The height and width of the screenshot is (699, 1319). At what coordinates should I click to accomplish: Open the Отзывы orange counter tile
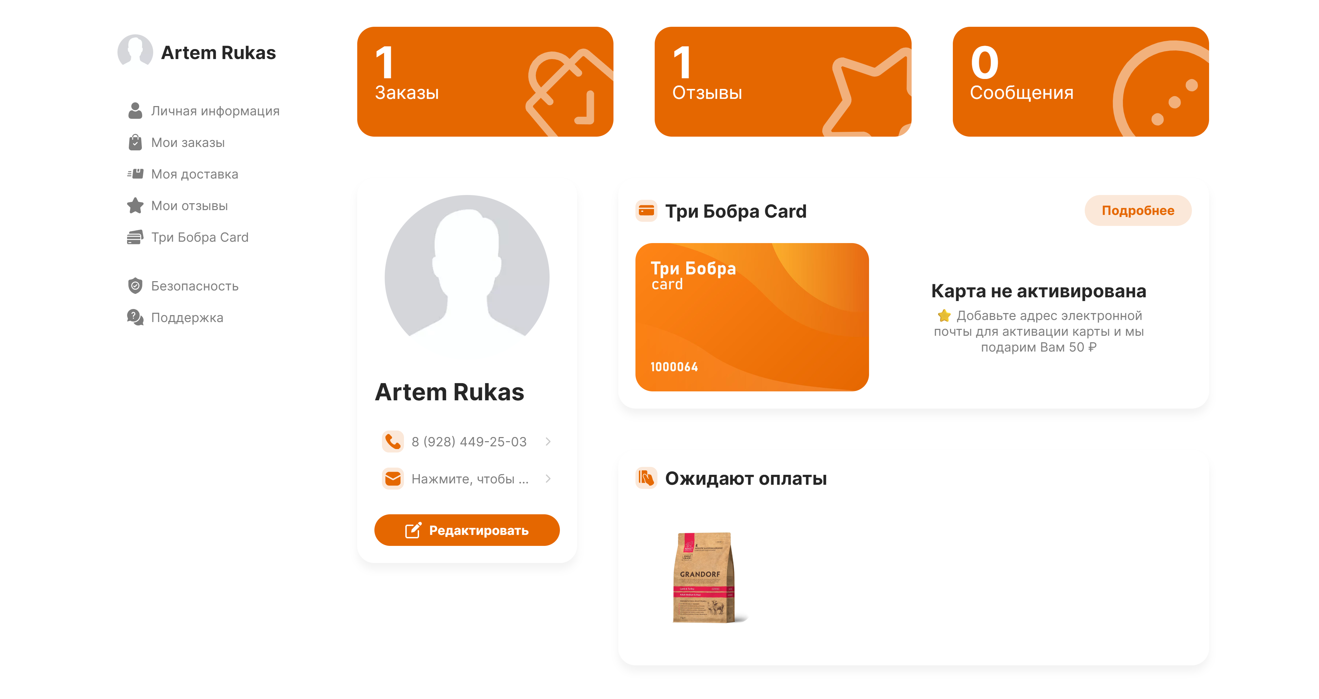tap(782, 82)
